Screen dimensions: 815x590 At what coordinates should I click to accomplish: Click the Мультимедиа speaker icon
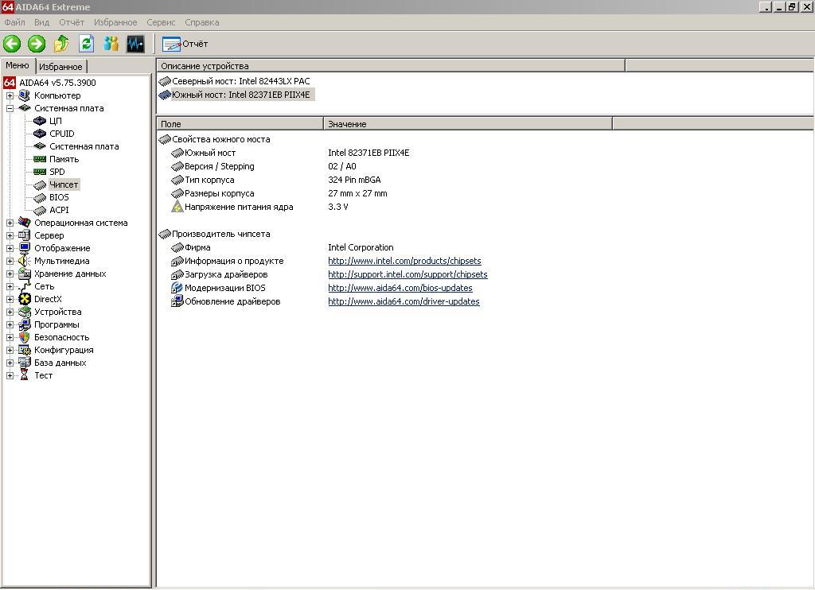[25, 261]
